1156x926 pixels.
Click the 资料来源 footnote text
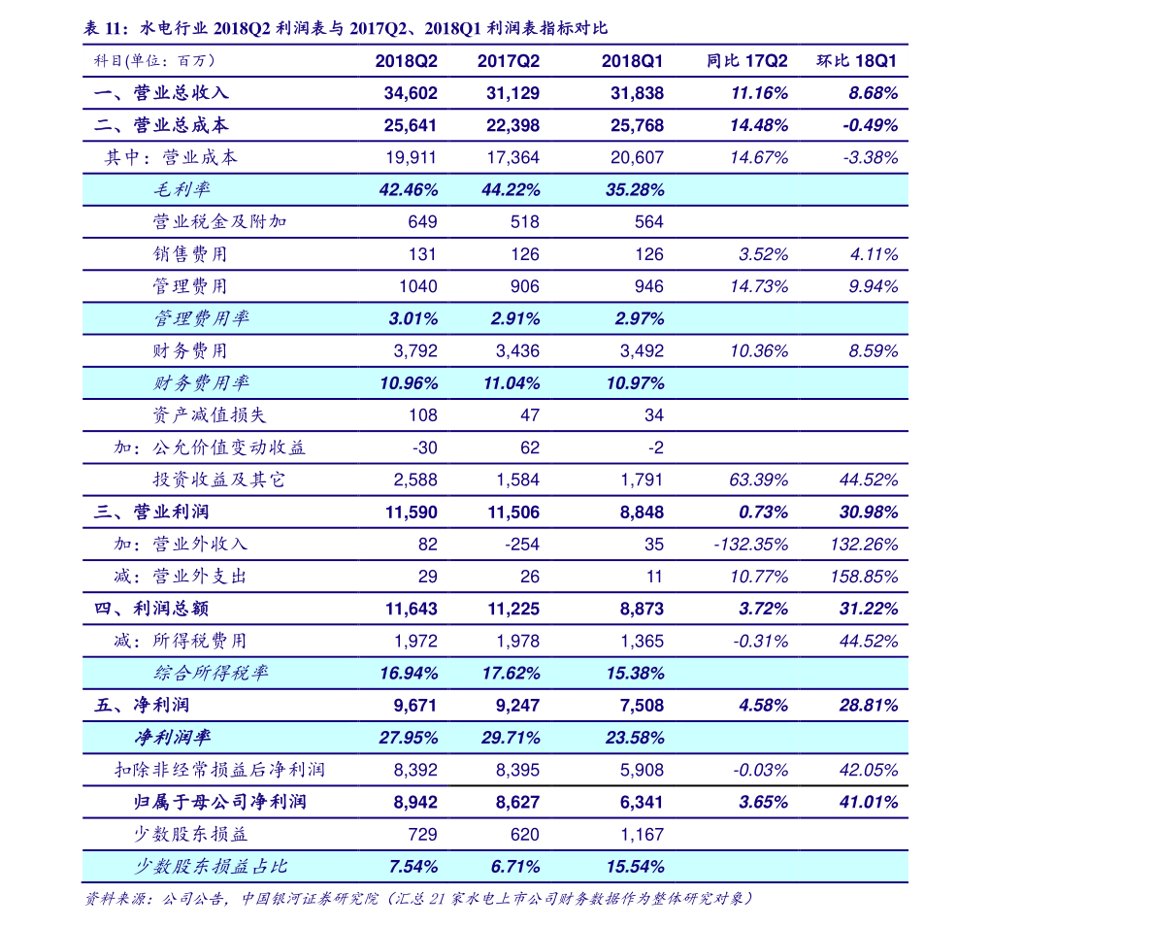point(417,899)
